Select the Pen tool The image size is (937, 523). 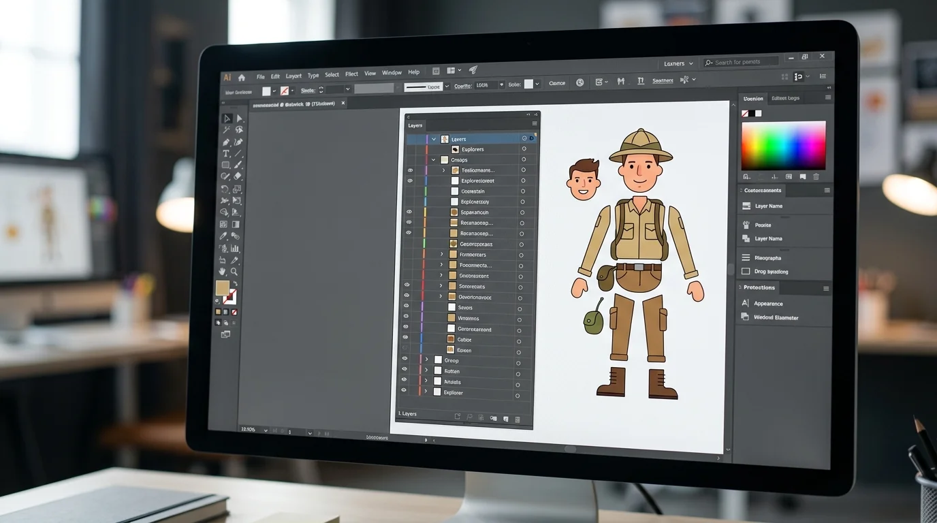[x=226, y=142]
